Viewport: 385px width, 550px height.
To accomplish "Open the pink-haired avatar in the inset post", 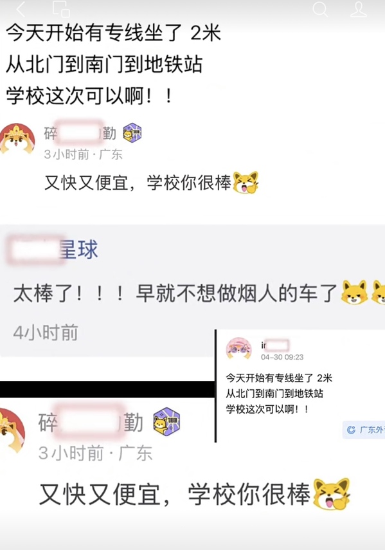I will [x=239, y=348].
